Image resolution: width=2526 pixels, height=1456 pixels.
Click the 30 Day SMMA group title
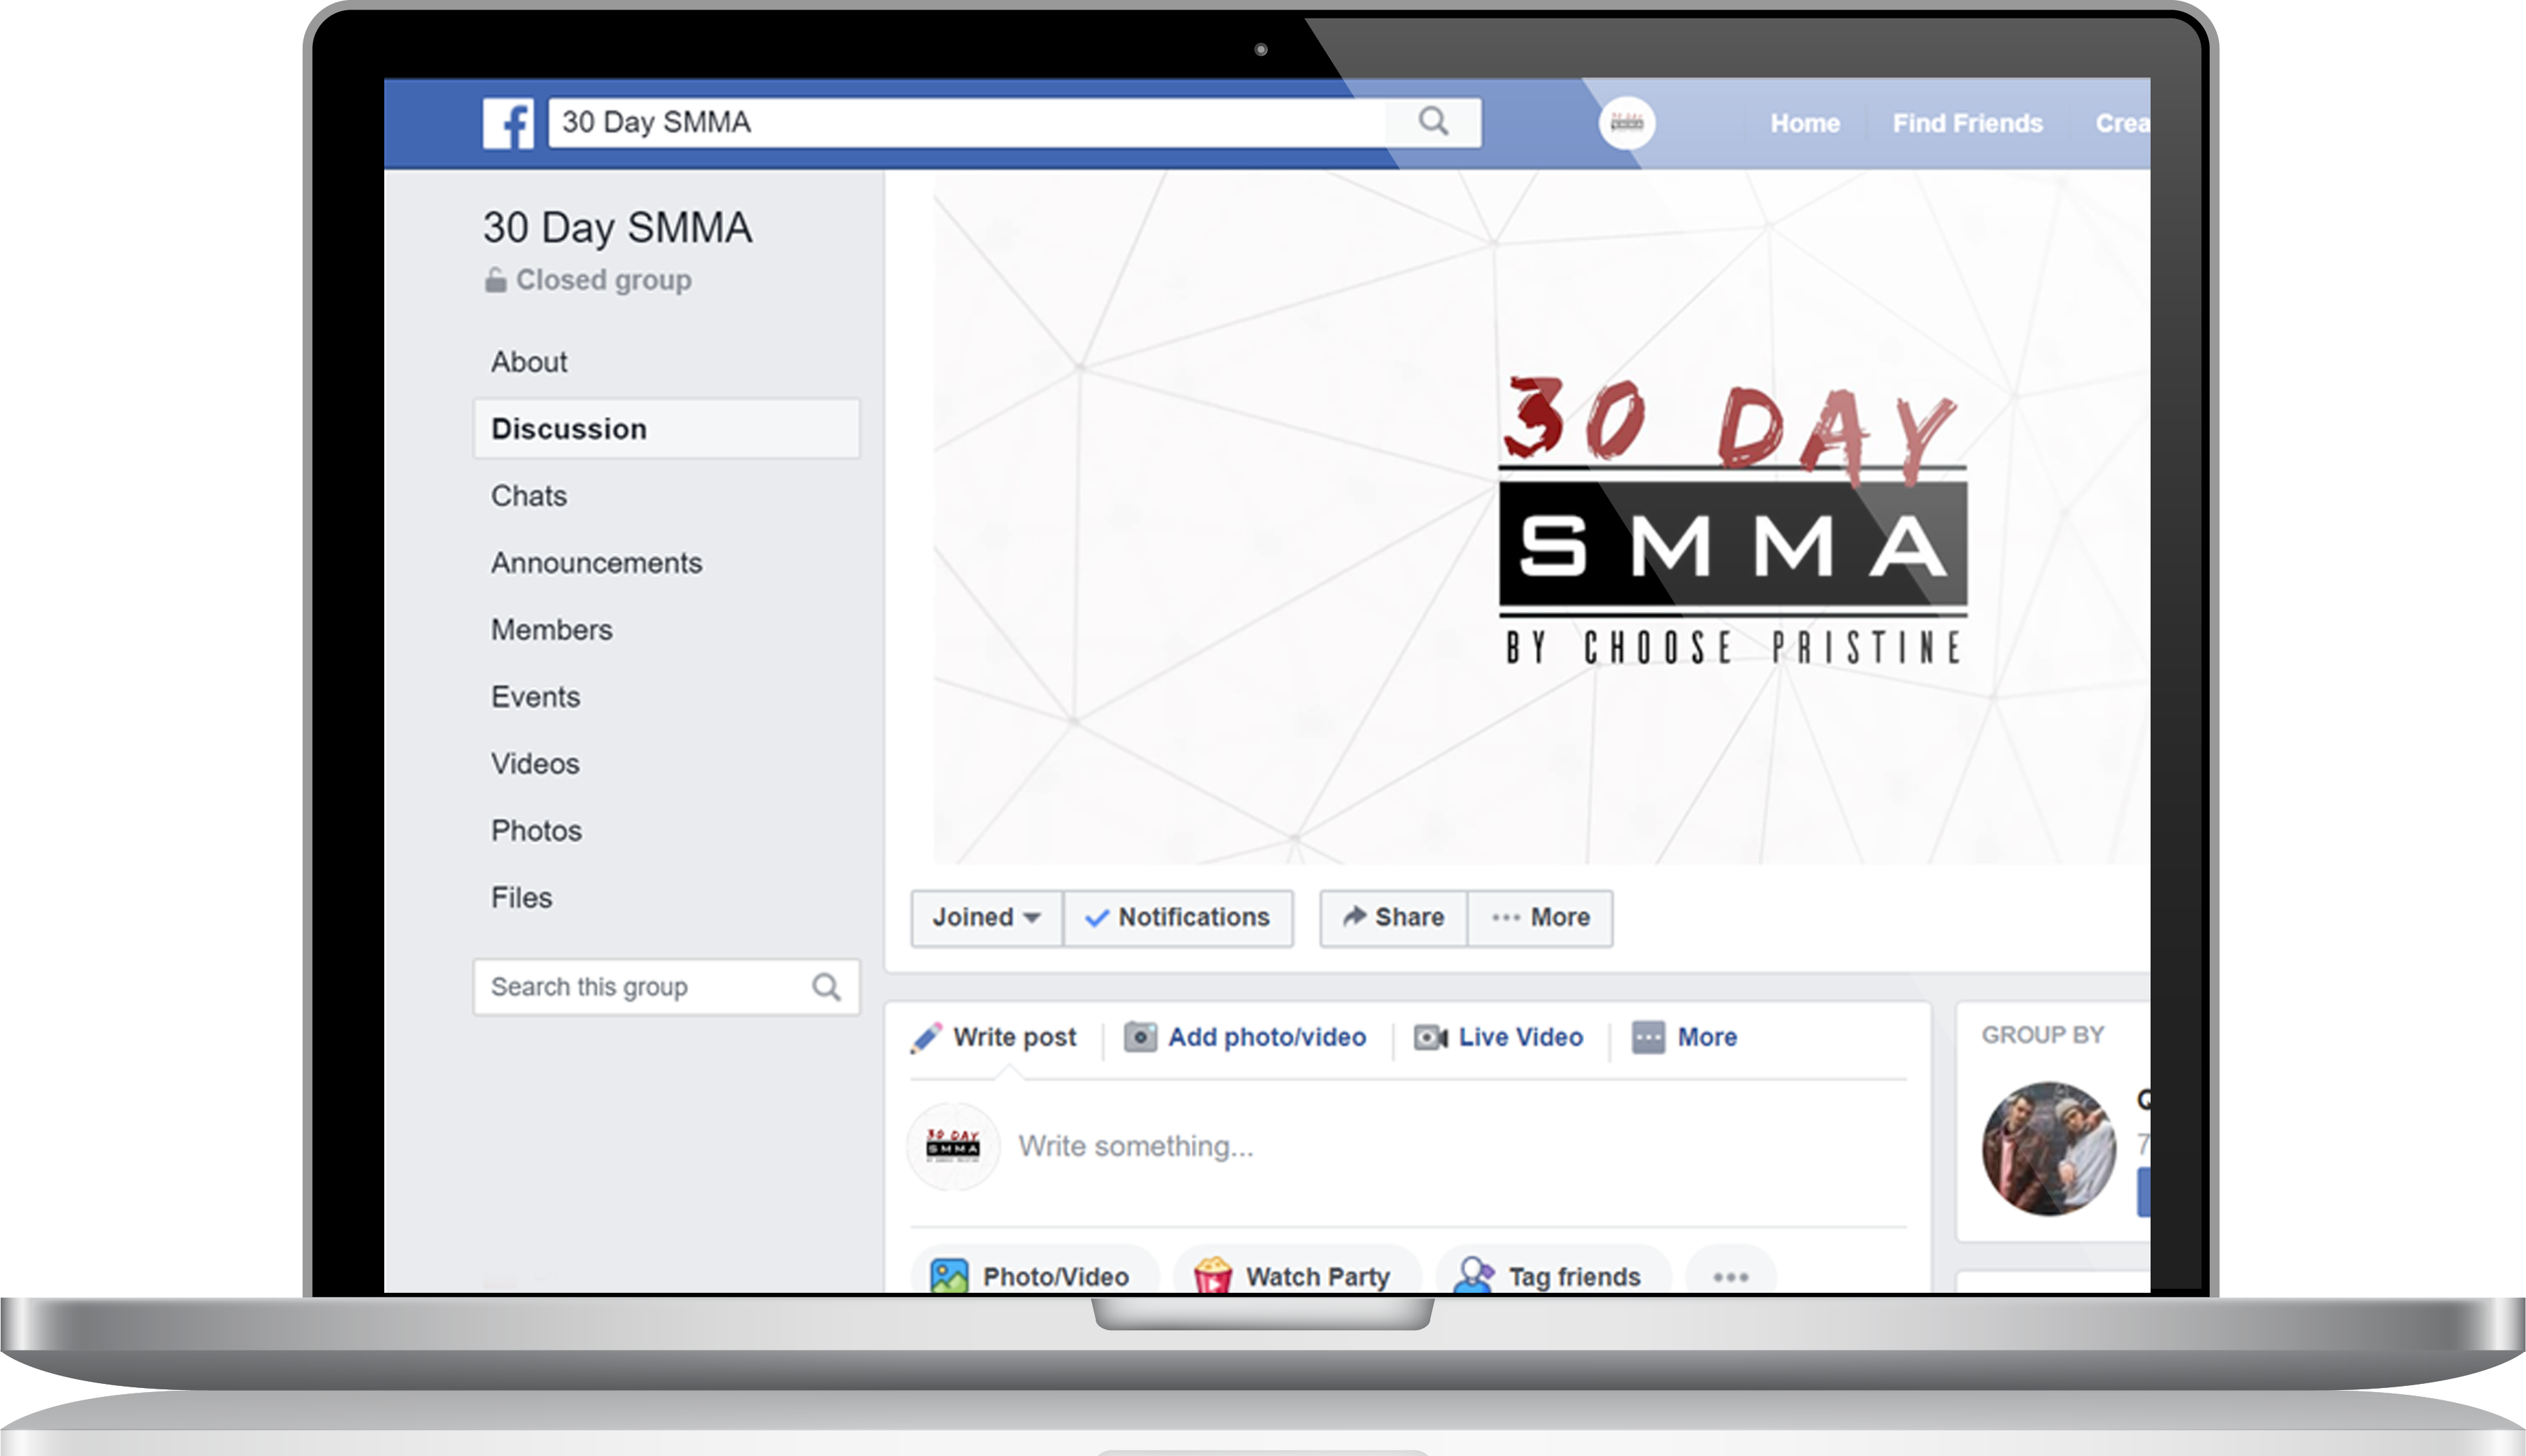coord(617,228)
